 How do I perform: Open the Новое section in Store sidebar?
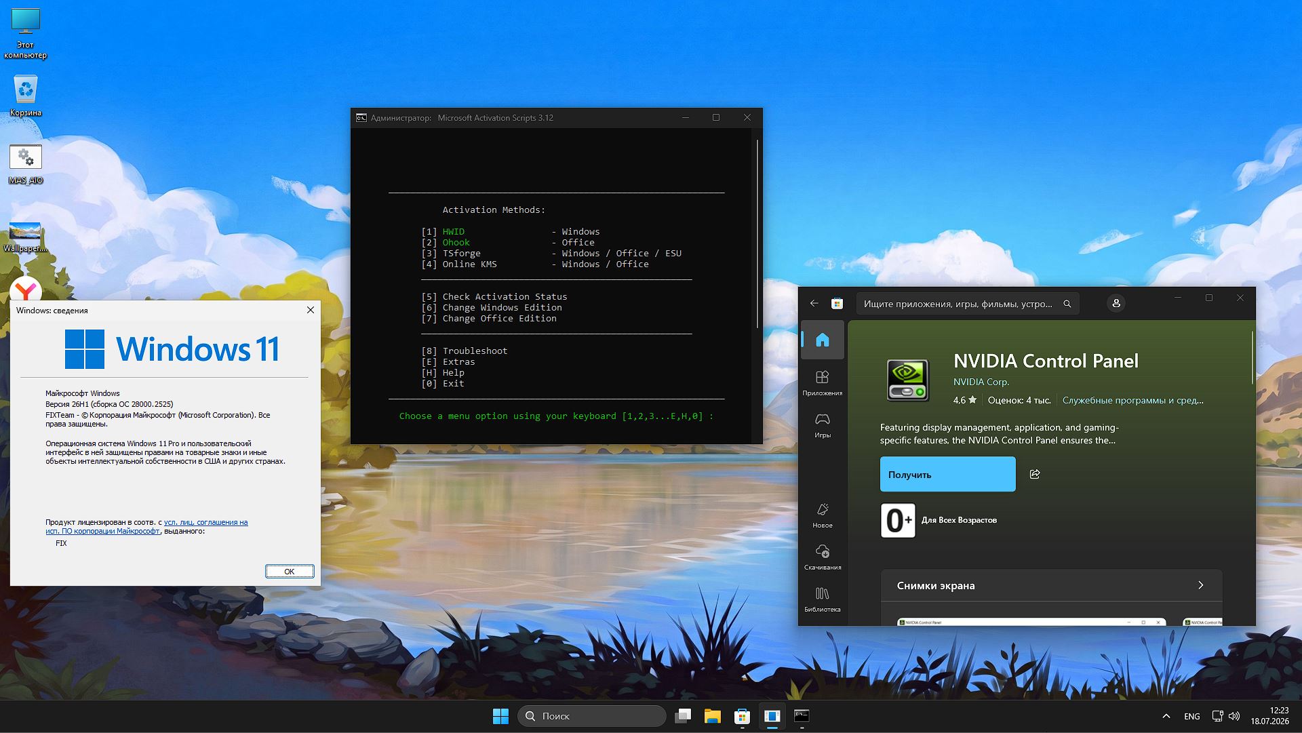point(823,515)
